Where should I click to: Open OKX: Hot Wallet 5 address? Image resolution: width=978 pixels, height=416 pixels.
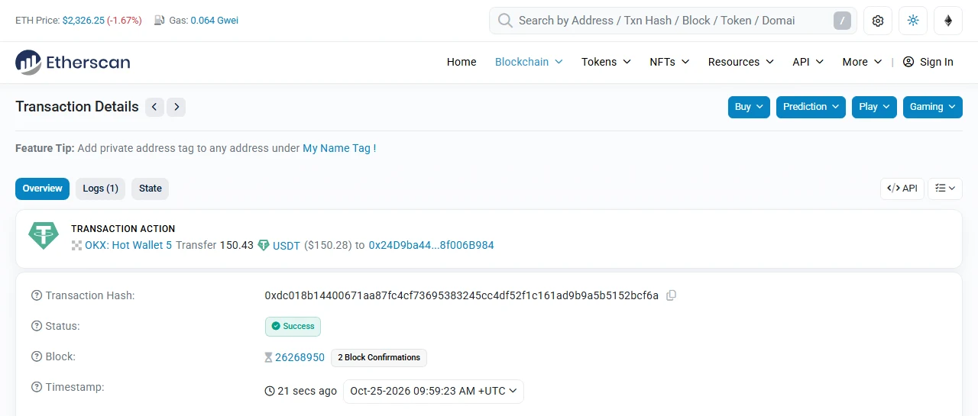[x=128, y=246]
